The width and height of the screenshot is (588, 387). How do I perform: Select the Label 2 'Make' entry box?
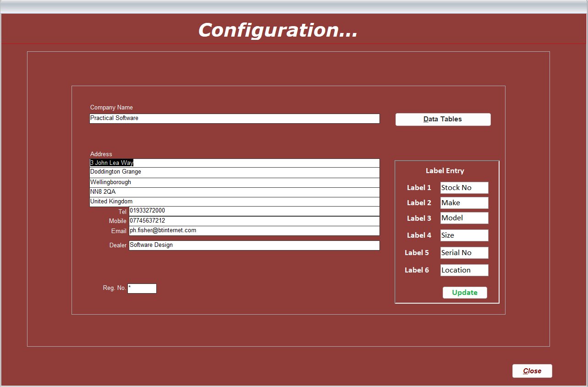tap(464, 202)
